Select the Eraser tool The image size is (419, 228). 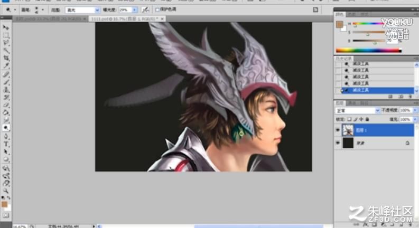[x=6, y=105]
